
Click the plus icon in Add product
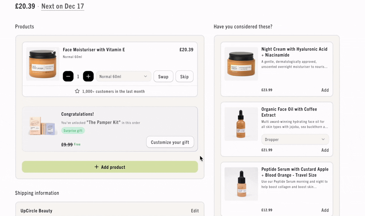click(x=96, y=167)
